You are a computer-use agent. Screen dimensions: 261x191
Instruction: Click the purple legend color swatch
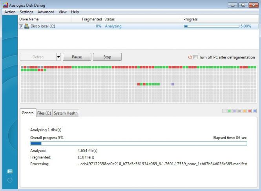click(x=234, y=111)
